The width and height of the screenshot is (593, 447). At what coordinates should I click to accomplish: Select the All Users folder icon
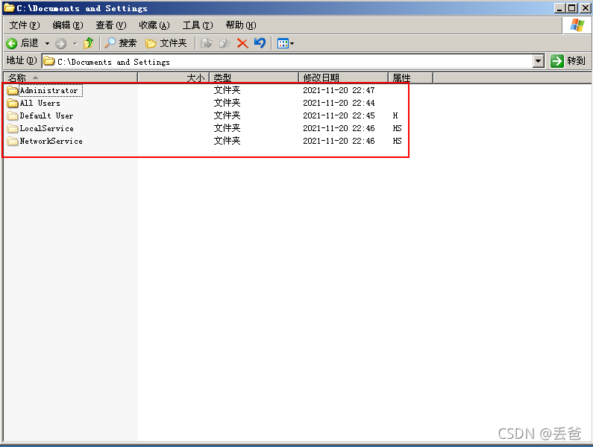click(13, 103)
